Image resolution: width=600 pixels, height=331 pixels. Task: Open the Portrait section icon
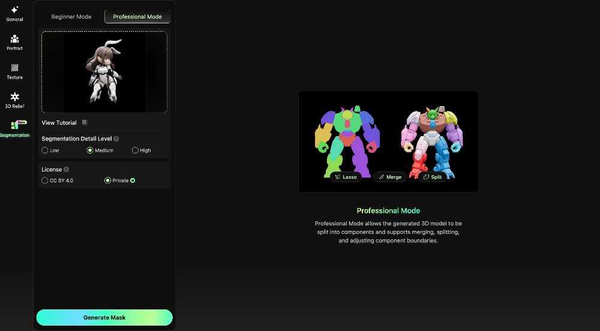coord(14,38)
